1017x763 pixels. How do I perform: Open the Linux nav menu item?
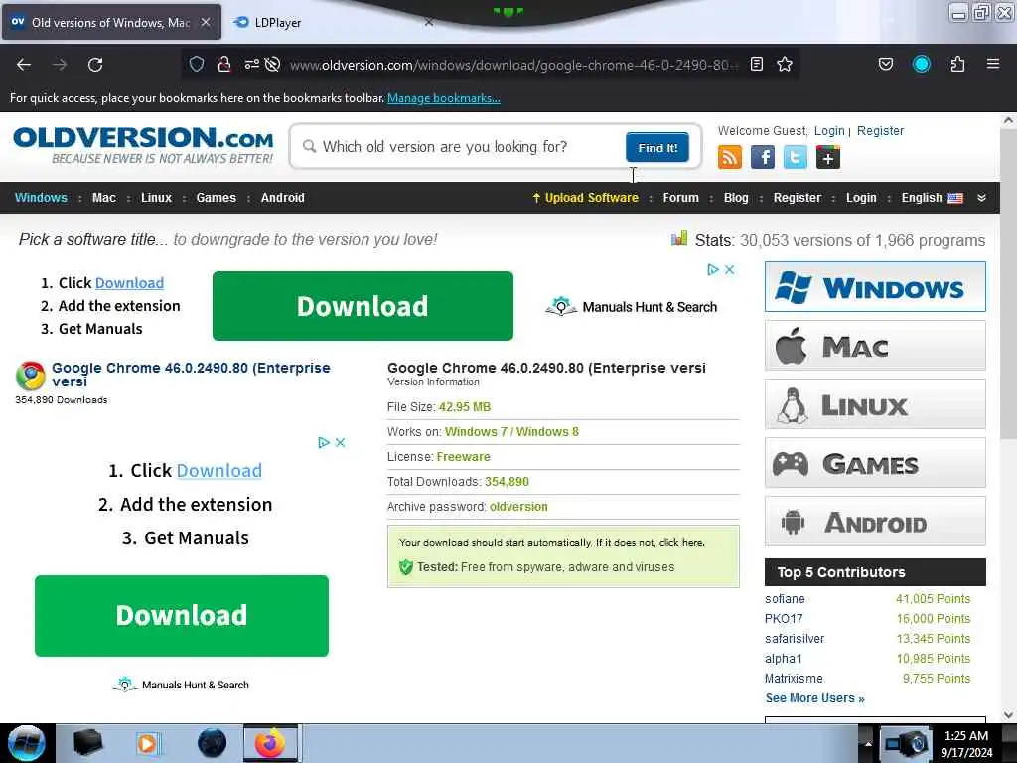point(156,198)
